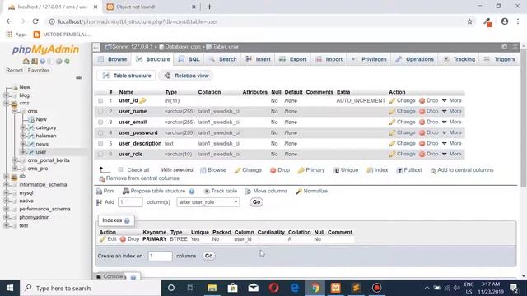This screenshot has width=527, height=296.
Task: Click Drop icon for PRIMARY index
Action: point(123,239)
